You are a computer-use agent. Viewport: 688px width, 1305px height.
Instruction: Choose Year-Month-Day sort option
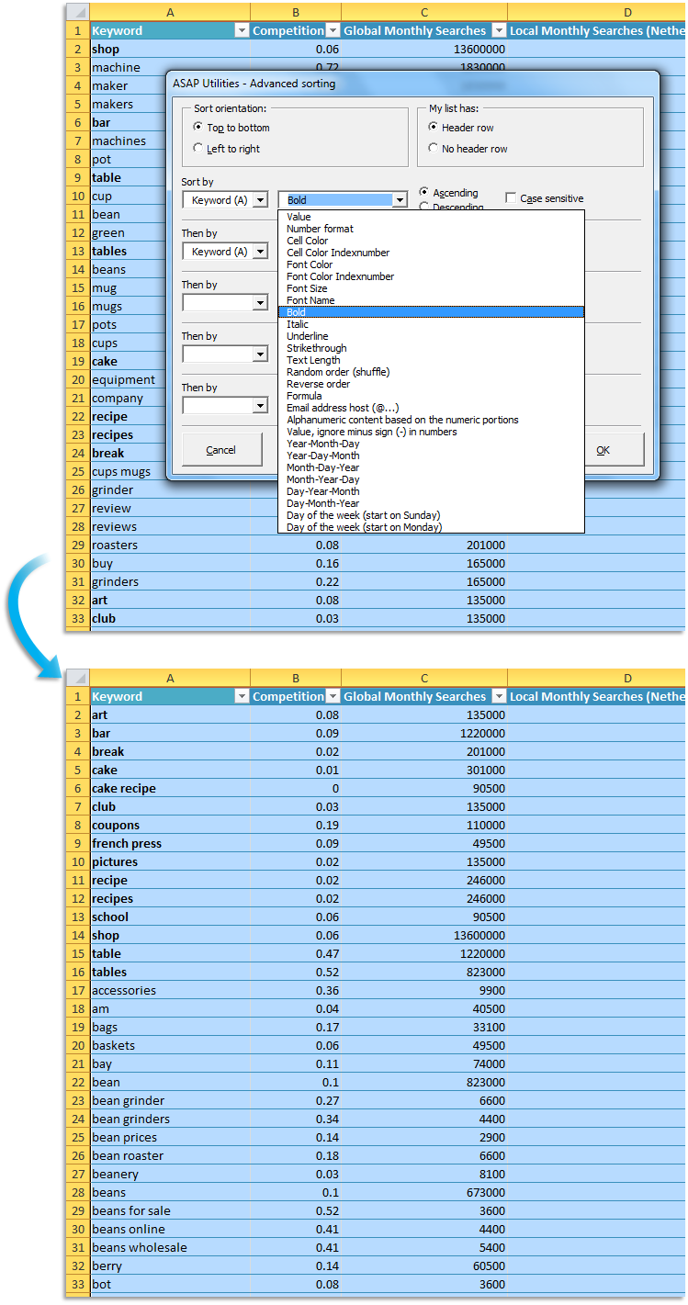coord(431,444)
